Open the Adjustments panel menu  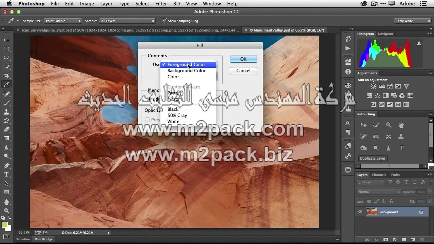430,73
